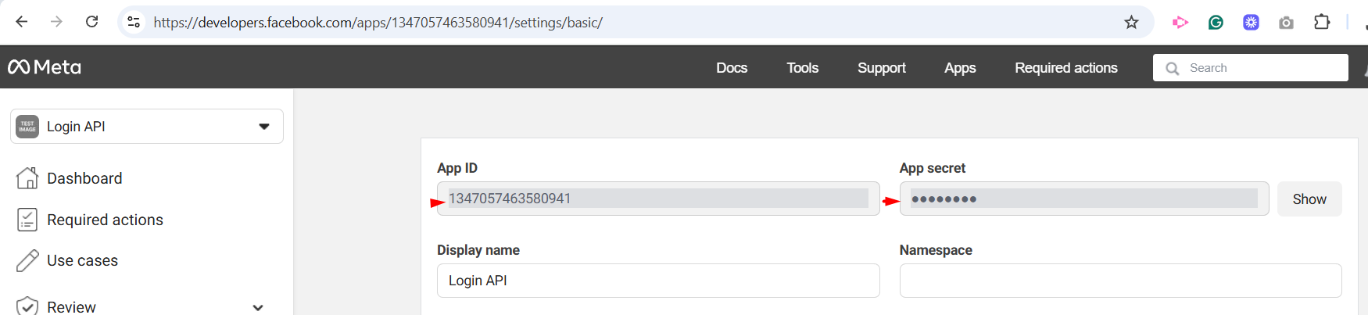The image size is (1368, 315).
Task: Click the Meta logo
Action: coord(45,67)
